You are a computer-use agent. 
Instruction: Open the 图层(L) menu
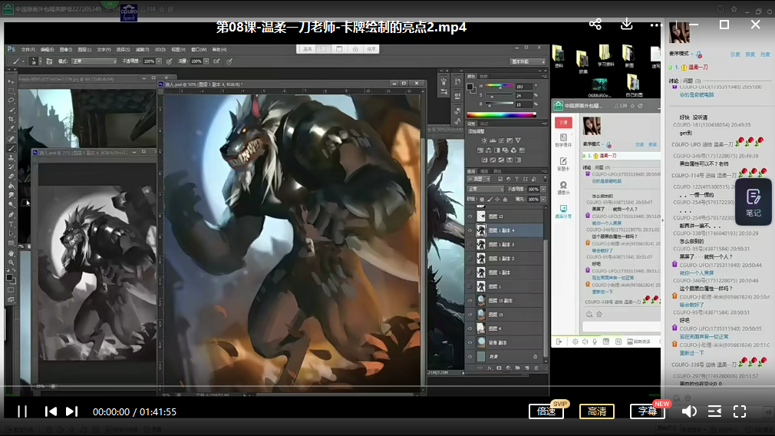[x=84, y=49]
